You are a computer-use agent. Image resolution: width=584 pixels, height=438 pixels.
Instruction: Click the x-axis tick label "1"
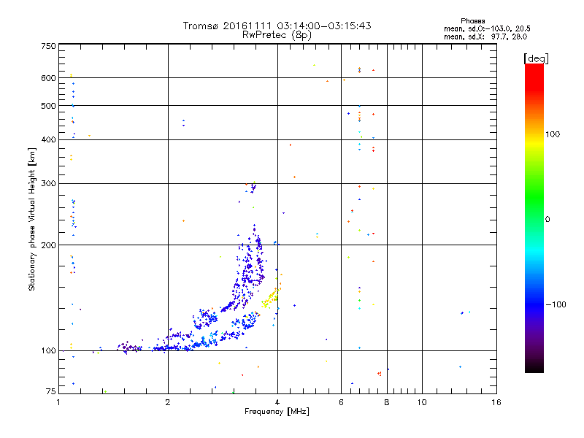58,402
